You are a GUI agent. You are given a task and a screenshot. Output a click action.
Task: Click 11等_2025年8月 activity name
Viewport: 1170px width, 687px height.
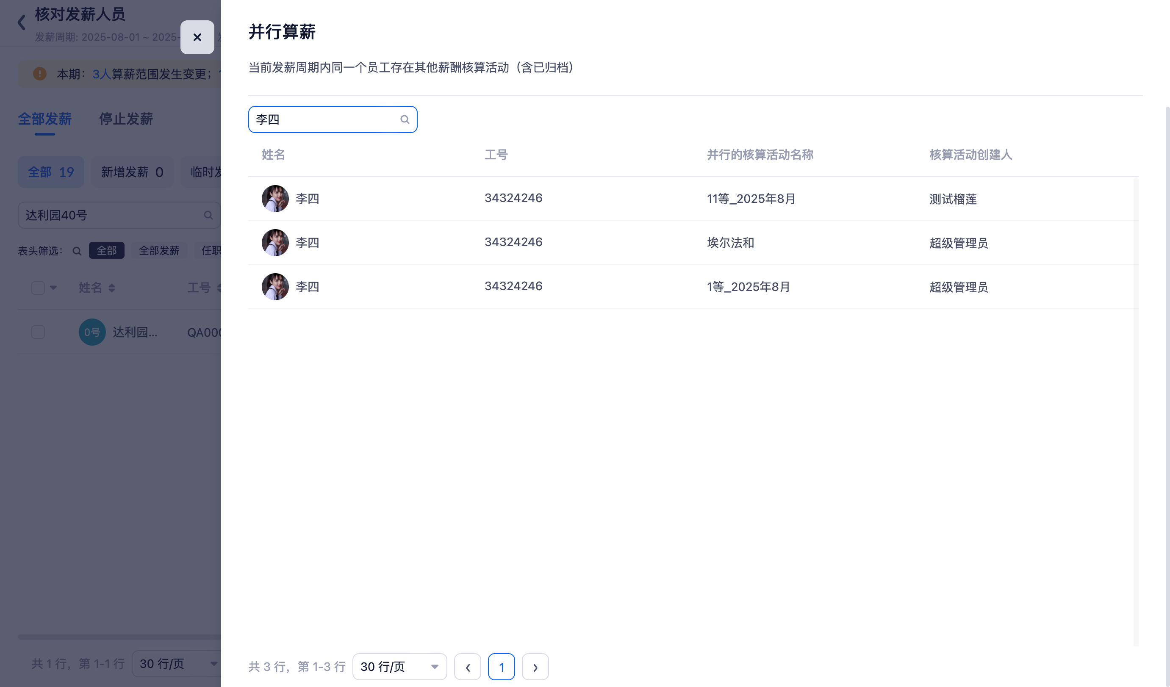pyautogui.click(x=751, y=199)
